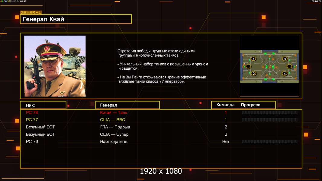Click the Генерал Квай title box
Screen dimensions: 322x181
(76, 19)
